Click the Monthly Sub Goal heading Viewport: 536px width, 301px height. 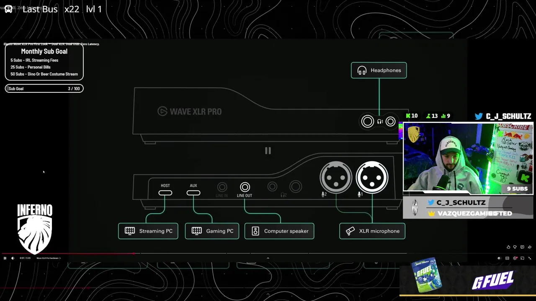click(44, 51)
